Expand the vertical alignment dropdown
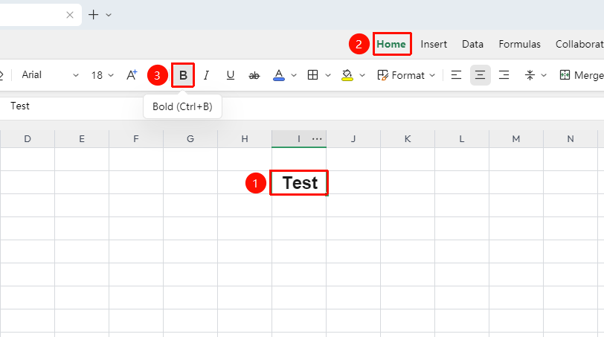This screenshot has width=604, height=337. 544,75
